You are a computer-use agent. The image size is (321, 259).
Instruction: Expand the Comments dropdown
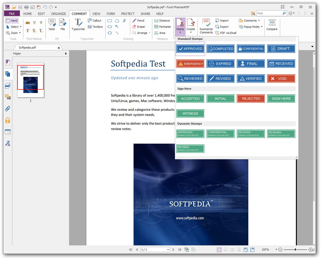tap(259, 21)
